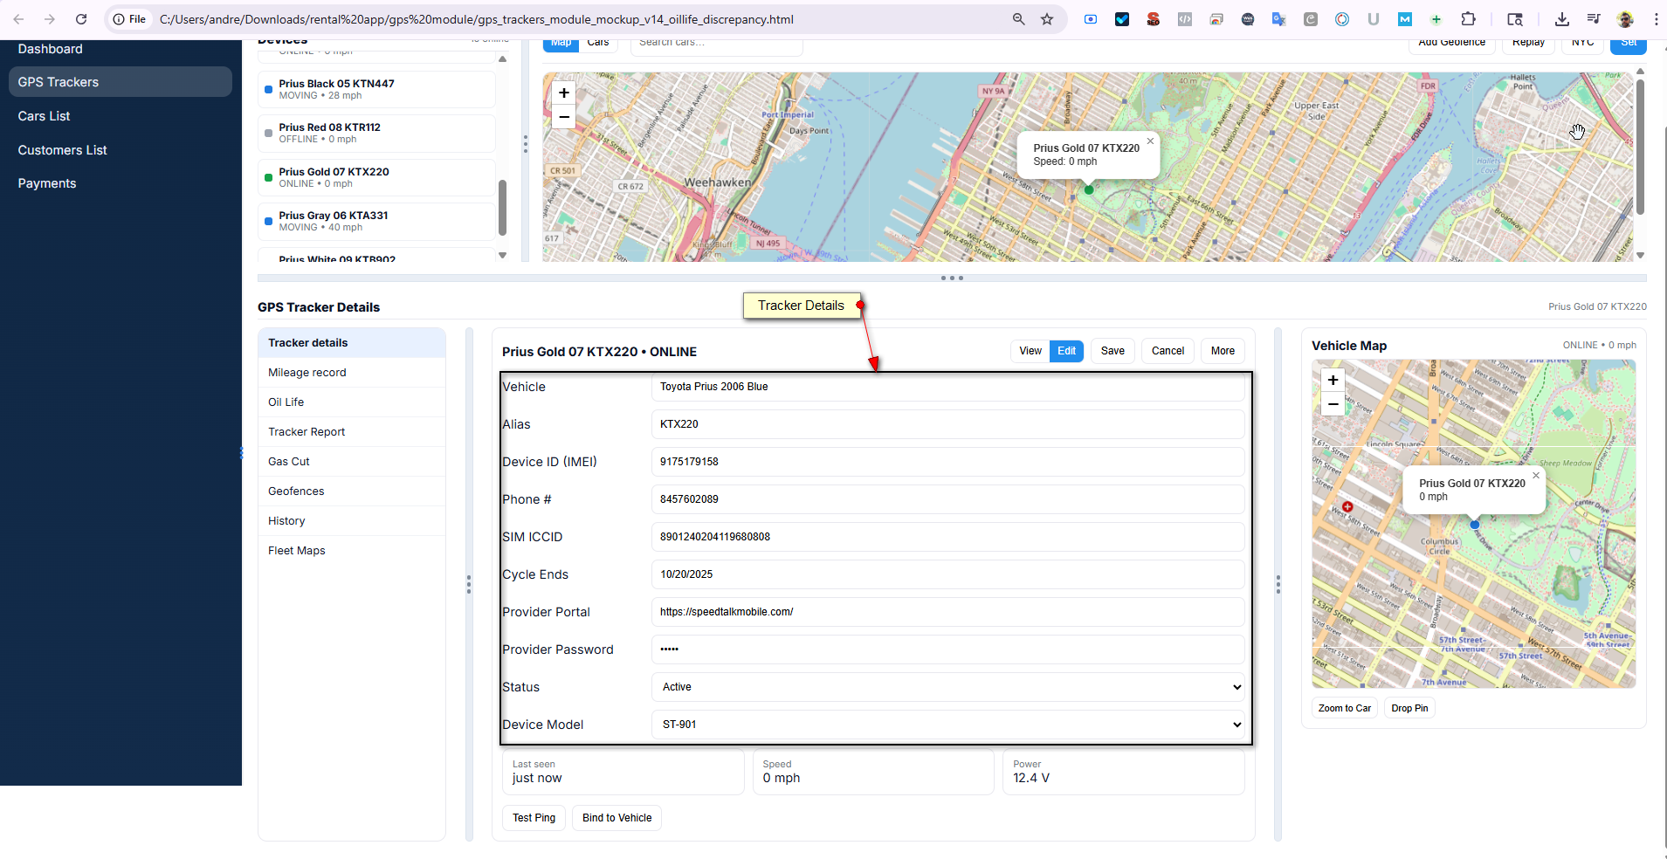1667x859 pixels.
Task: Open browser downloads icon
Action: (x=1562, y=19)
